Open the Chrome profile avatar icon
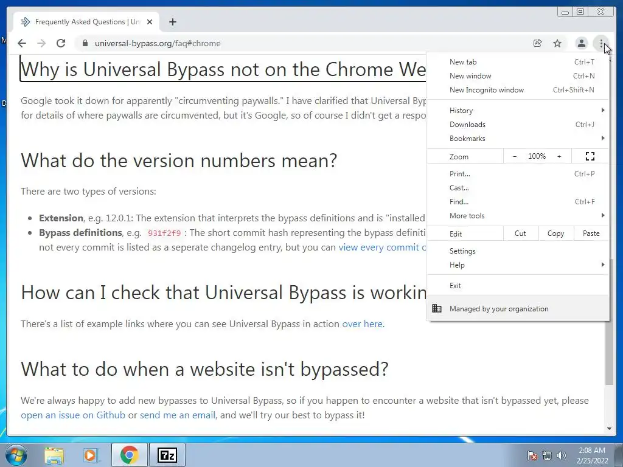 (x=581, y=43)
